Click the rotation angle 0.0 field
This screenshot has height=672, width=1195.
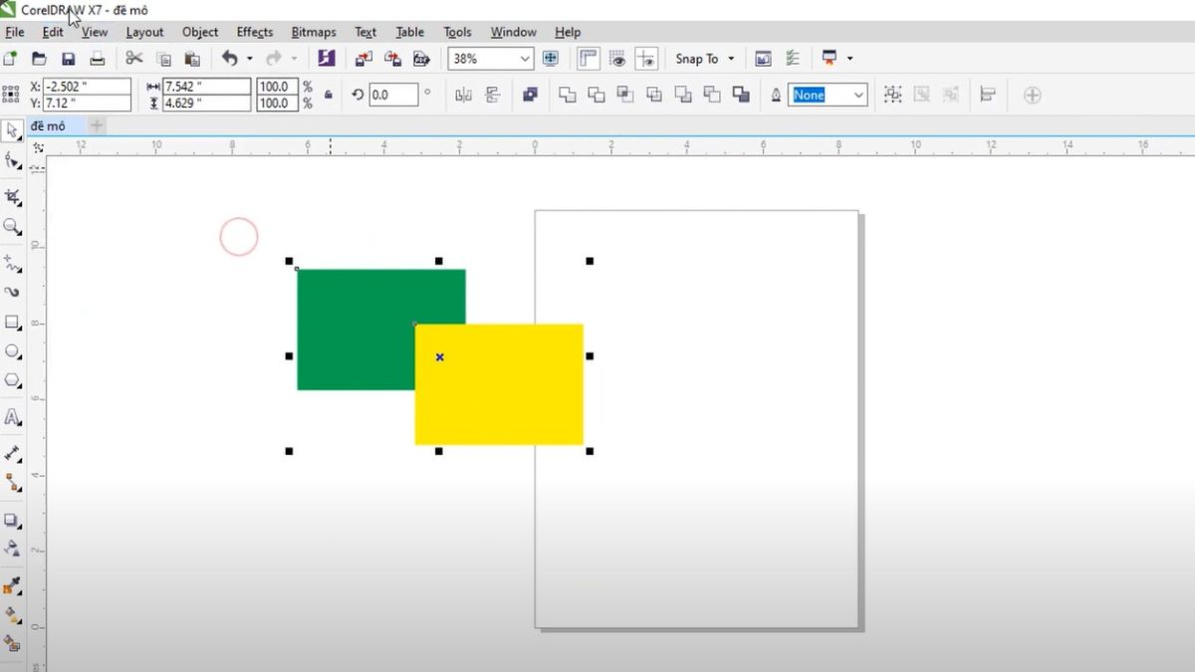click(x=392, y=95)
